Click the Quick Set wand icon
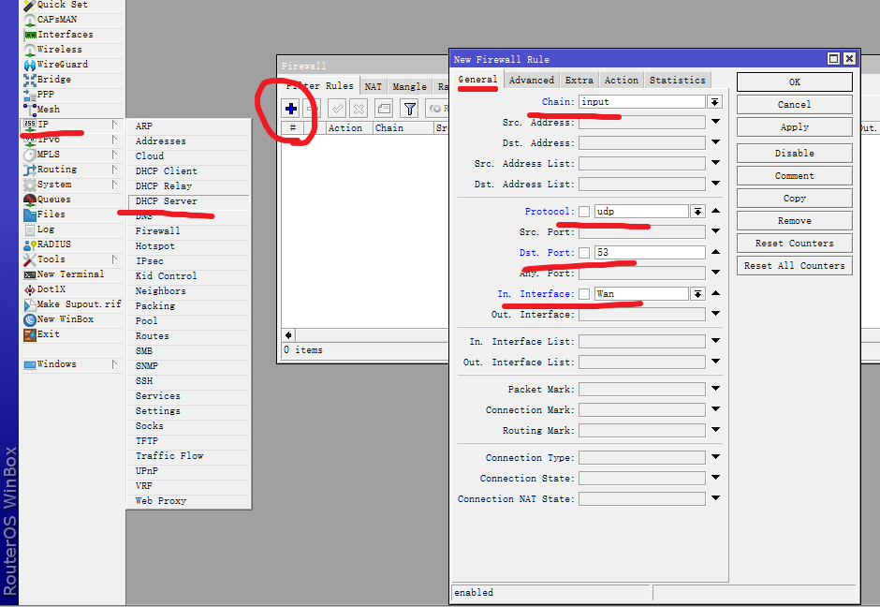Image resolution: width=880 pixels, height=607 pixels. (30, 5)
